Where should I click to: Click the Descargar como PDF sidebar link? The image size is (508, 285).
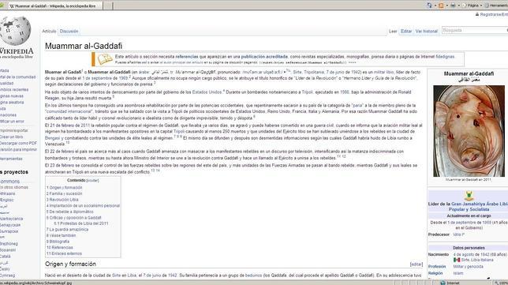point(18,143)
